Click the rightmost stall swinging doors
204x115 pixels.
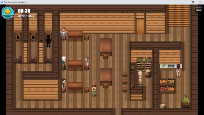[48, 60]
